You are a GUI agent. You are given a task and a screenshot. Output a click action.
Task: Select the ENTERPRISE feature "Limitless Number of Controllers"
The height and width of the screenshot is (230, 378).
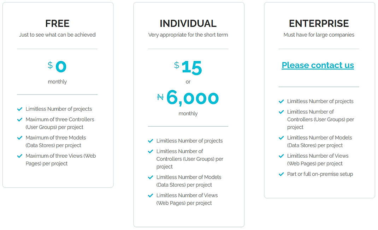(x=321, y=119)
